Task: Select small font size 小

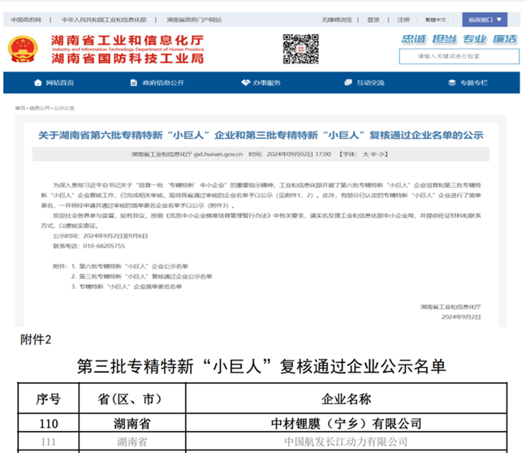Action: coord(382,153)
